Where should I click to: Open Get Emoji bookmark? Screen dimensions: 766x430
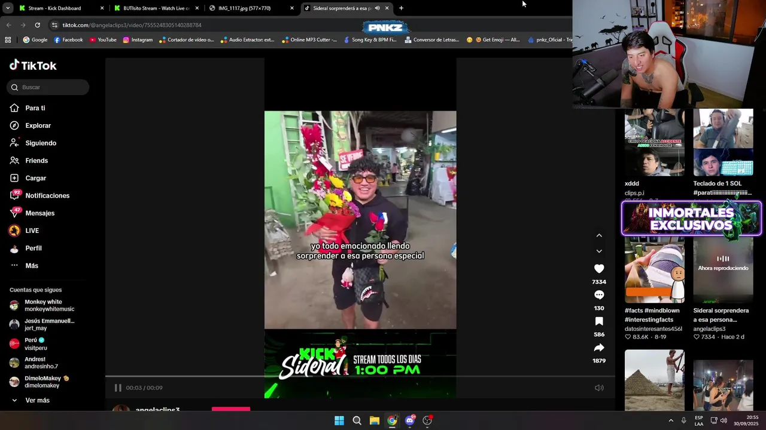(x=493, y=40)
